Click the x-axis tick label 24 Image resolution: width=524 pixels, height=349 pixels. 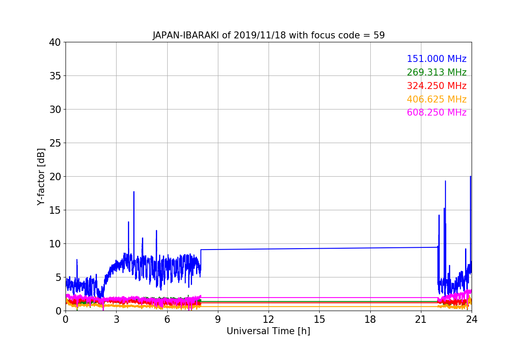pyautogui.click(x=472, y=319)
